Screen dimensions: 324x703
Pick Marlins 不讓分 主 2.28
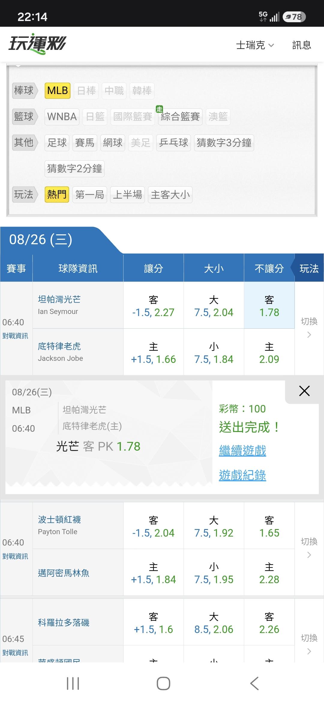[x=269, y=572]
